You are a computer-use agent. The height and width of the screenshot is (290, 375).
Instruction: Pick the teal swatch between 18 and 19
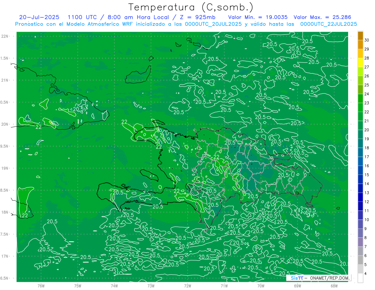pyautogui.click(x=360, y=143)
